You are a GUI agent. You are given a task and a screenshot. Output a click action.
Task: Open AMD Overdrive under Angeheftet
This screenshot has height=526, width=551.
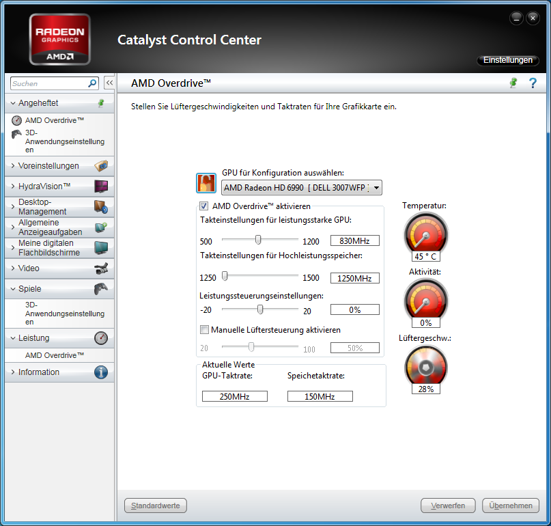[55, 121]
